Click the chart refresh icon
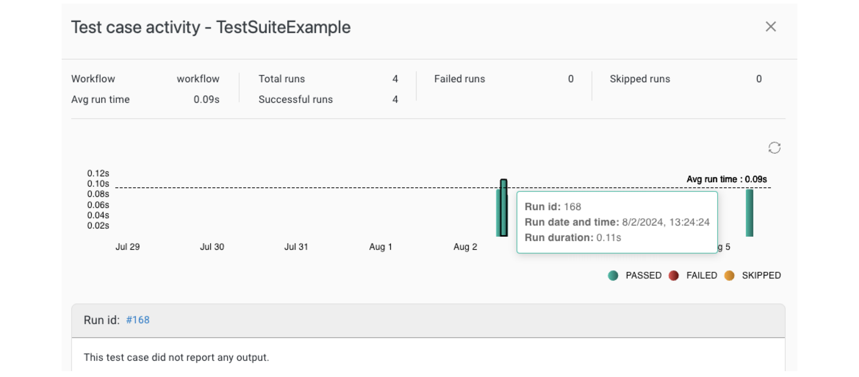 pos(774,148)
